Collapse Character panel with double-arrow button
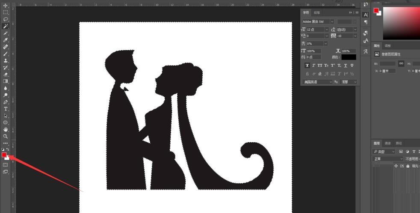Screen dimensions: 420x213 (350, 12)
